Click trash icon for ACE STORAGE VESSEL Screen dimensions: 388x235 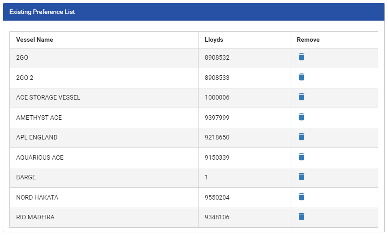click(x=302, y=97)
